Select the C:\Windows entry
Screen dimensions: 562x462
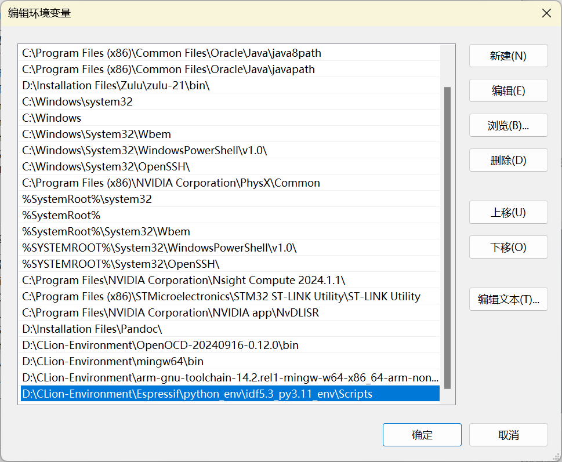[x=230, y=118]
